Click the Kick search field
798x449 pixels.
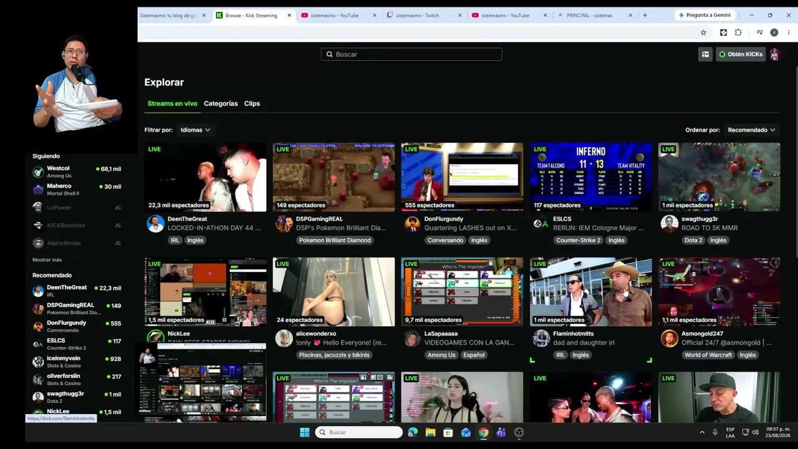coord(411,54)
